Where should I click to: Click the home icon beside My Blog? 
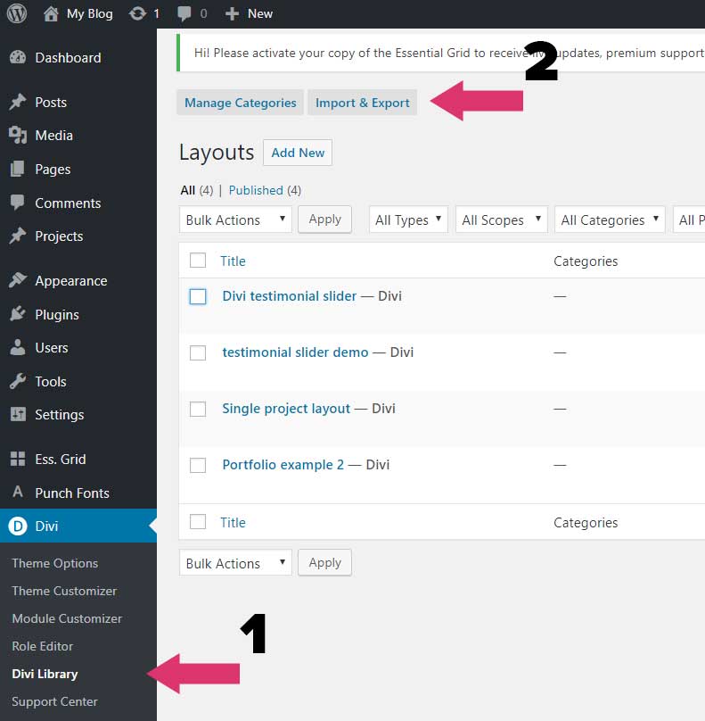tap(51, 13)
